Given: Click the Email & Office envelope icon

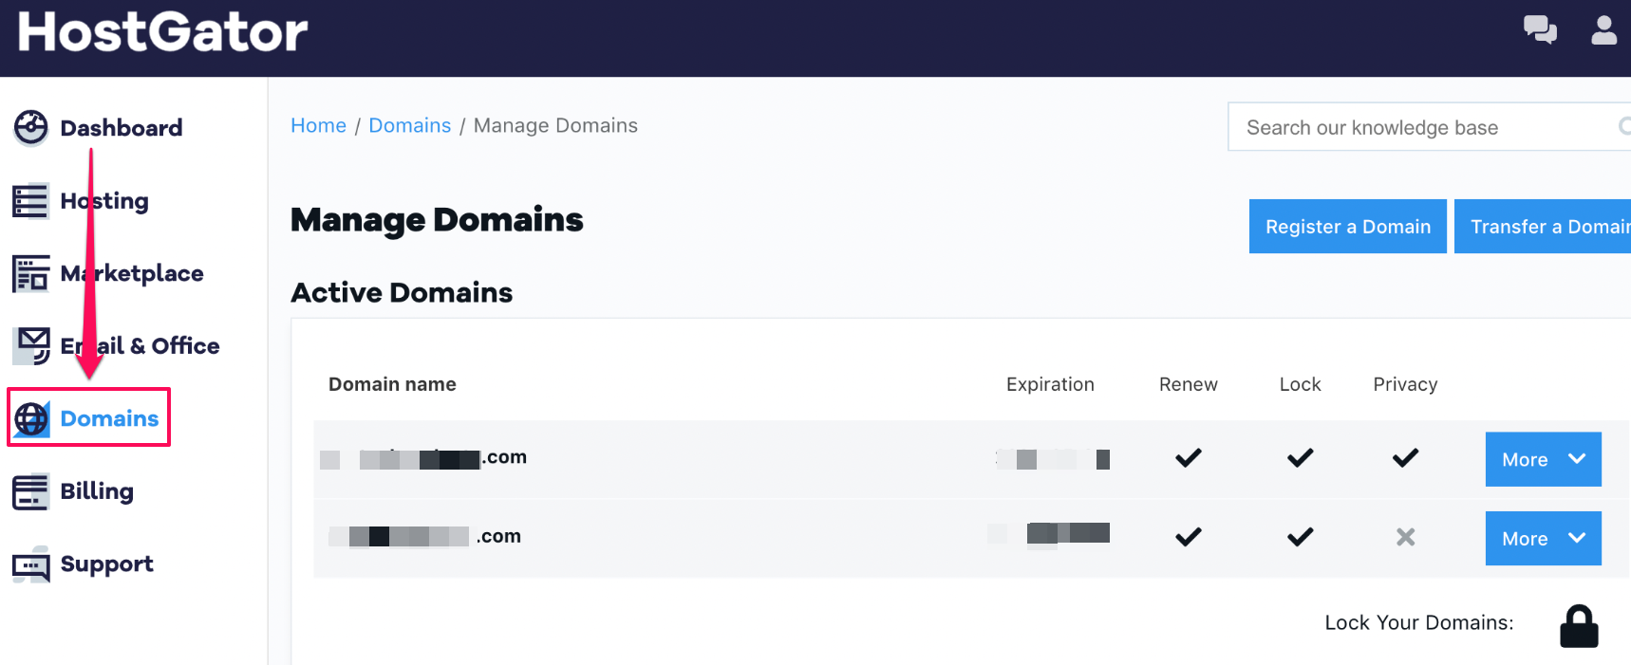Looking at the screenshot, I should tap(32, 346).
